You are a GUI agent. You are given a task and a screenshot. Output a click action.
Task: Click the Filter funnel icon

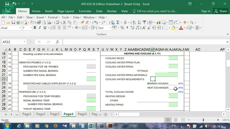[x=144, y=22]
